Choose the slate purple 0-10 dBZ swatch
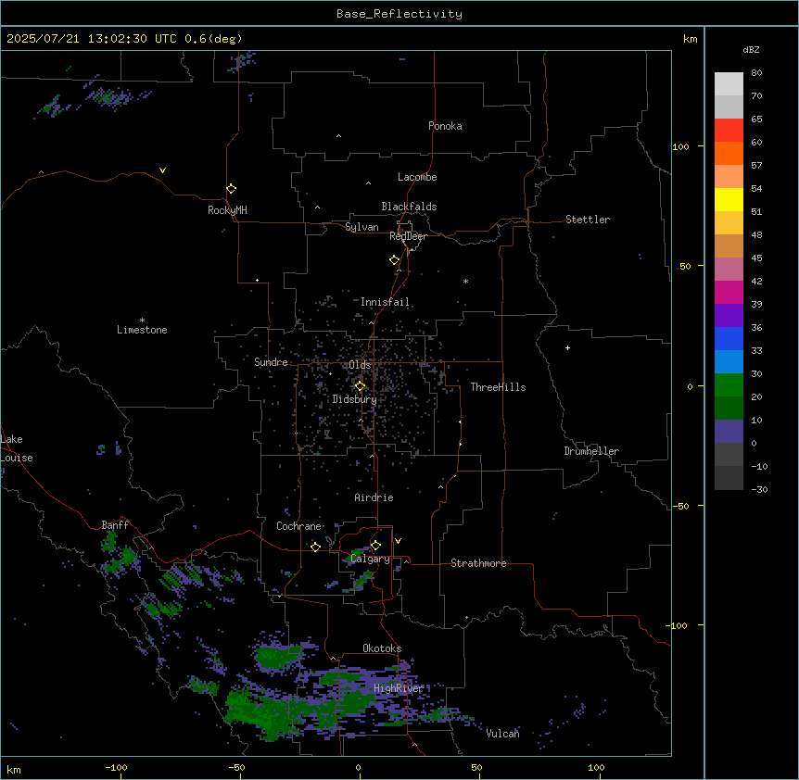Image resolution: width=799 pixels, height=780 pixels. pos(729,432)
